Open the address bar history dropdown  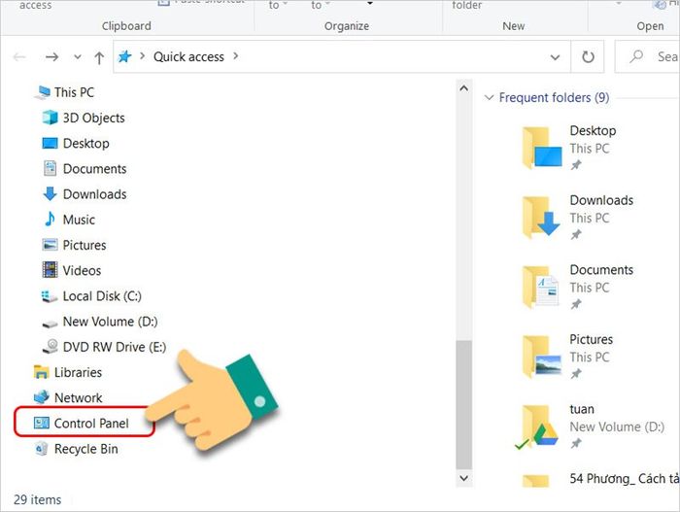[x=555, y=57]
